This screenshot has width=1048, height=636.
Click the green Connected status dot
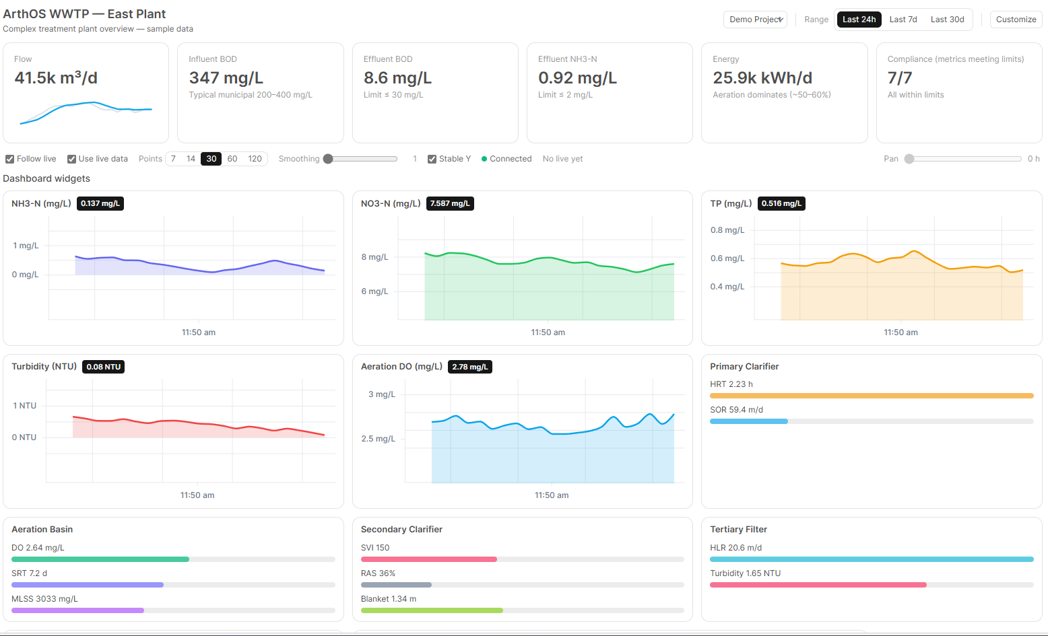click(484, 159)
